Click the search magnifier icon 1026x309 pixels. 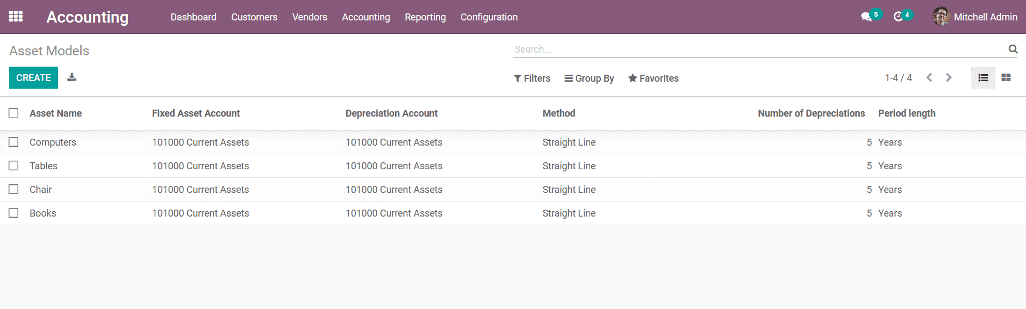pos(1013,49)
